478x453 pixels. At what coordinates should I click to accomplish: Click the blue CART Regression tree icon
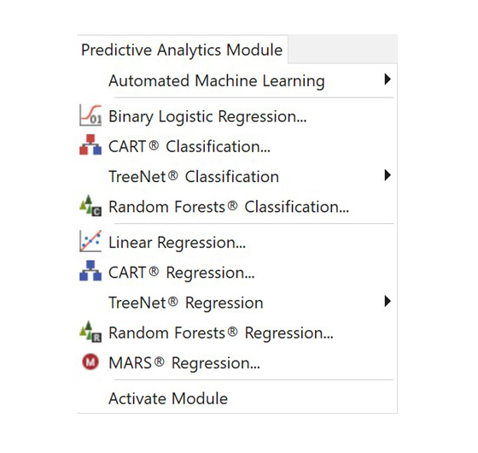(90, 271)
